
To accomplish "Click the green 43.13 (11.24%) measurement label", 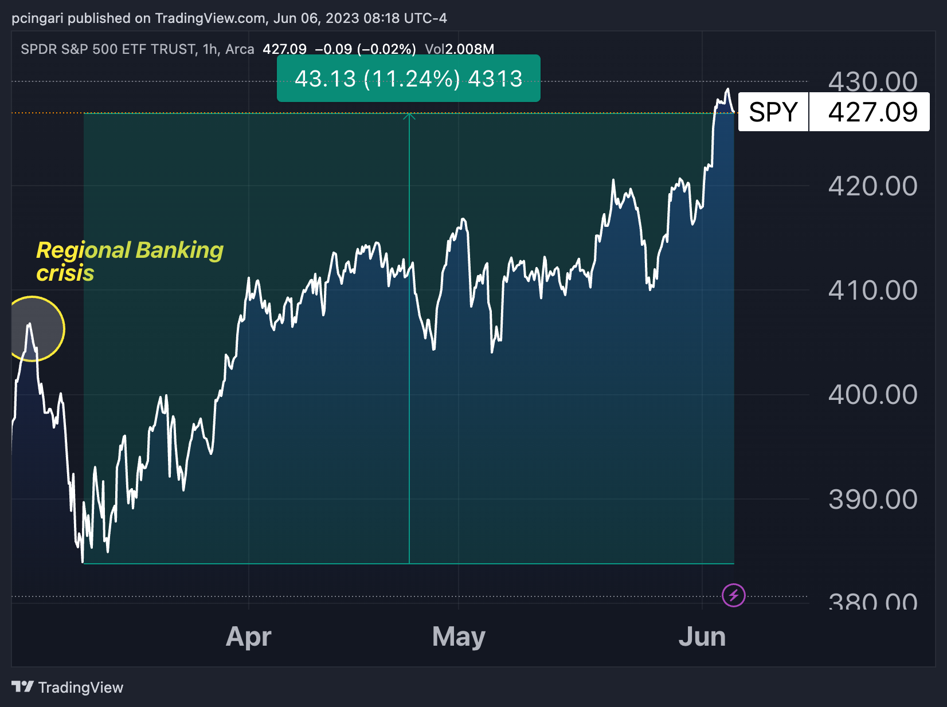I will (409, 78).
